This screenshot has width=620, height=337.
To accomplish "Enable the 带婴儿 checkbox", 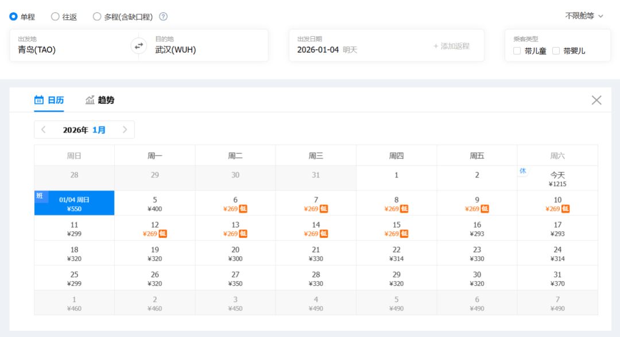I will 556,51.
